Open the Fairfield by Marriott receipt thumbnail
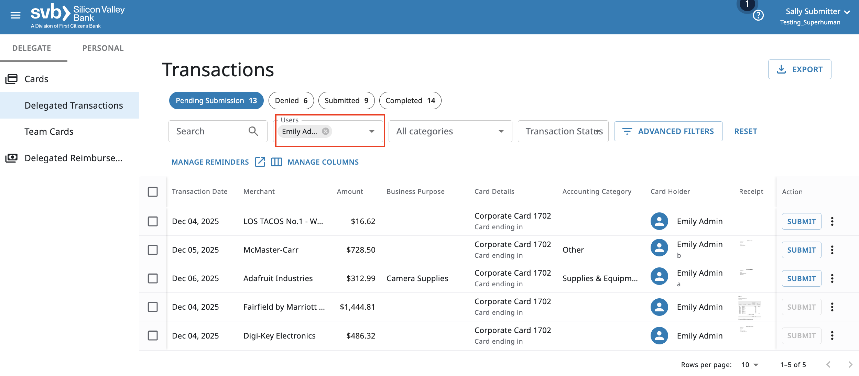 [x=749, y=307]
